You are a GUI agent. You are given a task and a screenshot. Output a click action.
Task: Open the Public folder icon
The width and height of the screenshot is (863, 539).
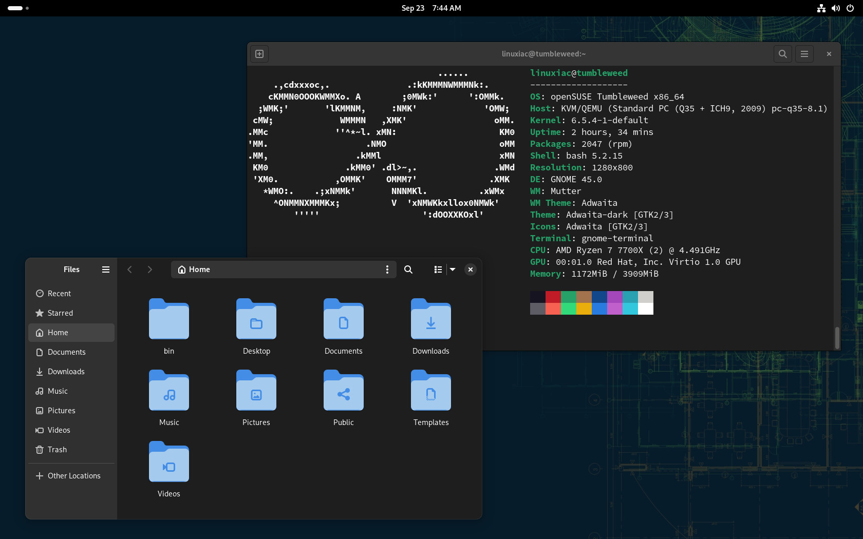pyautogui.click(x=344, y=390)
